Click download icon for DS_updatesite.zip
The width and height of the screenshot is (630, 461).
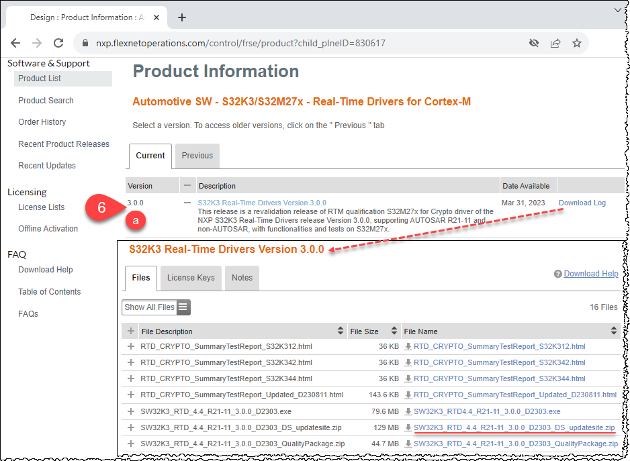[x=408, y=427]
